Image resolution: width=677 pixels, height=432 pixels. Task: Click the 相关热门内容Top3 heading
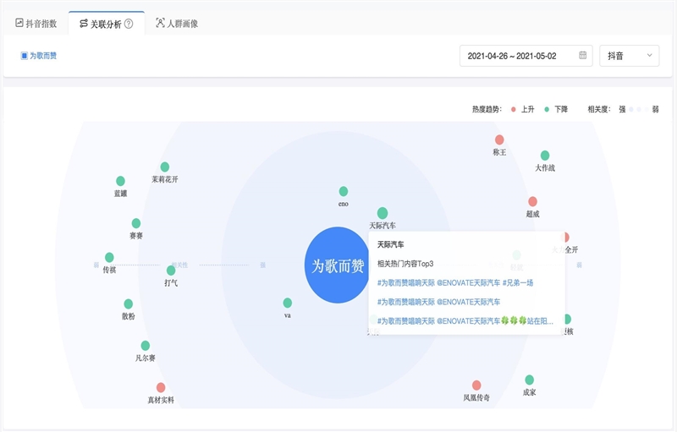tap(405, 264)
